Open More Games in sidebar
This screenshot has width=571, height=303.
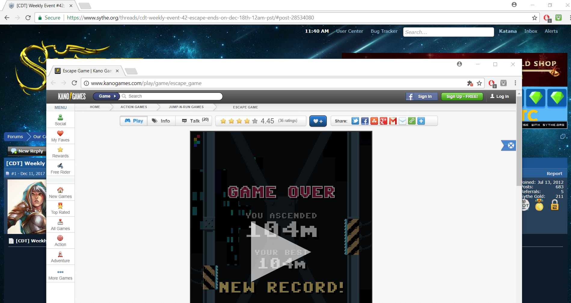pos(60,274)
